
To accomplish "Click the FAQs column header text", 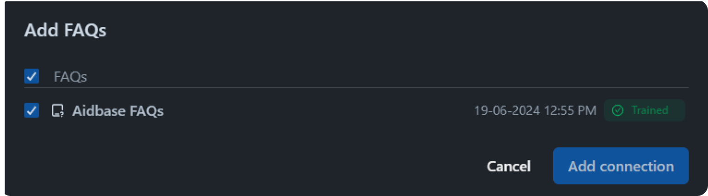I will coord(70,77).
